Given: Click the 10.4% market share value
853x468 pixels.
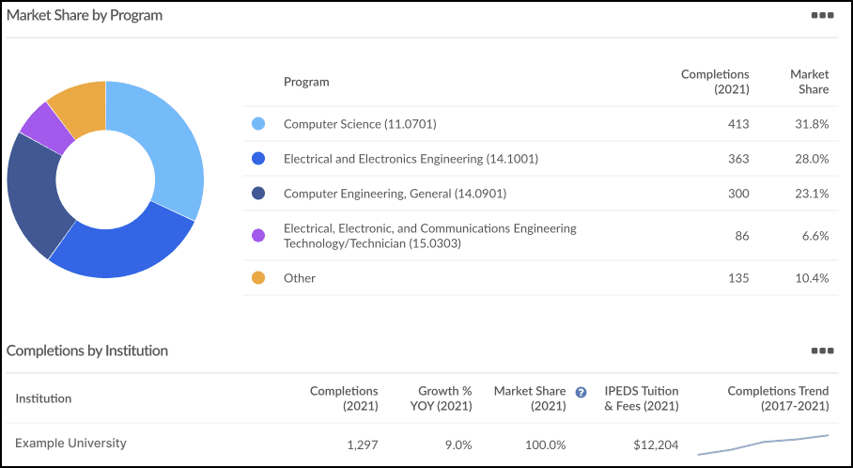Looking at the screenshot, I should (x=812, y=278).
